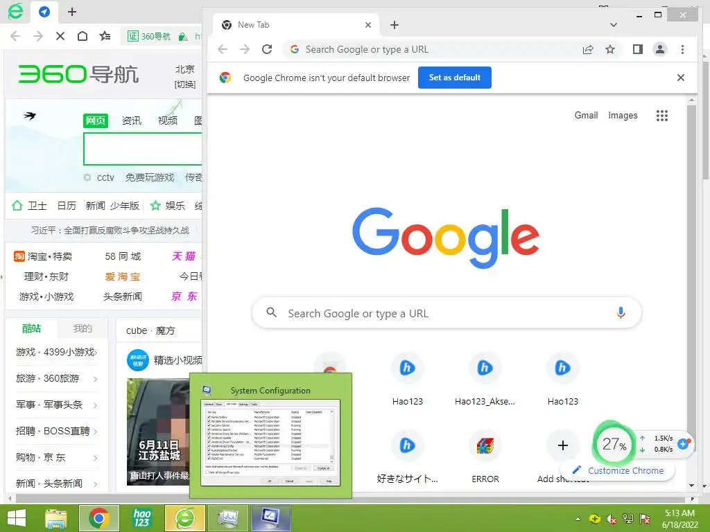Click the muted volume tray icon
This screenshot has height=532, width=710.
[x=612, y=519]
